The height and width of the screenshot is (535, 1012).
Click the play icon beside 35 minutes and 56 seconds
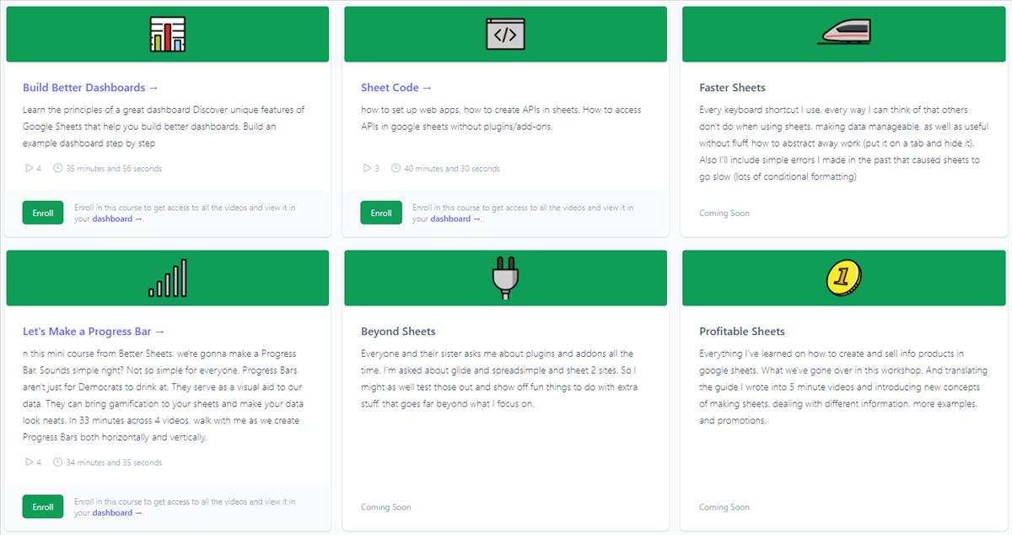[x=28, y=168]
